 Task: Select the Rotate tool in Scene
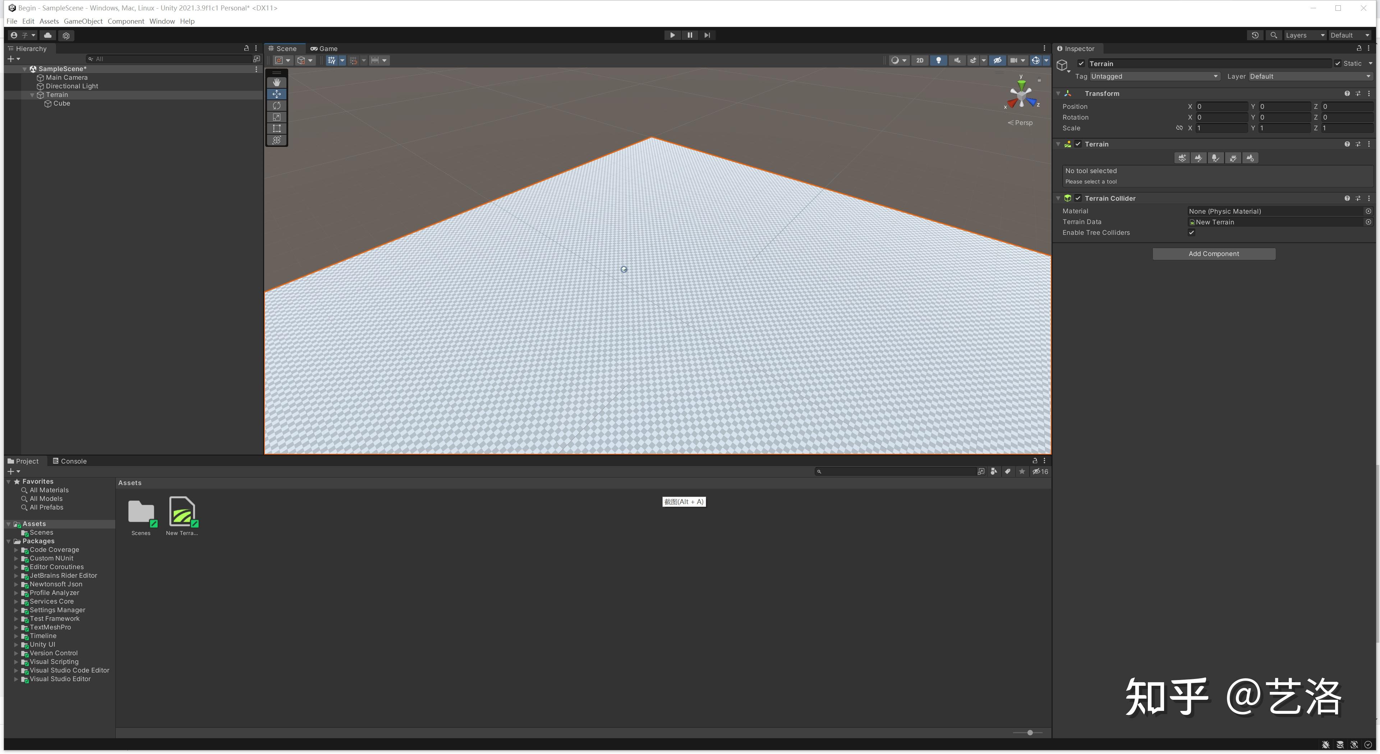click(x=276, y=106)
